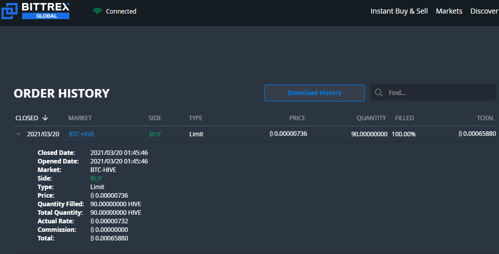
Task: Click the Connected status text
Action: click(121, 11)
